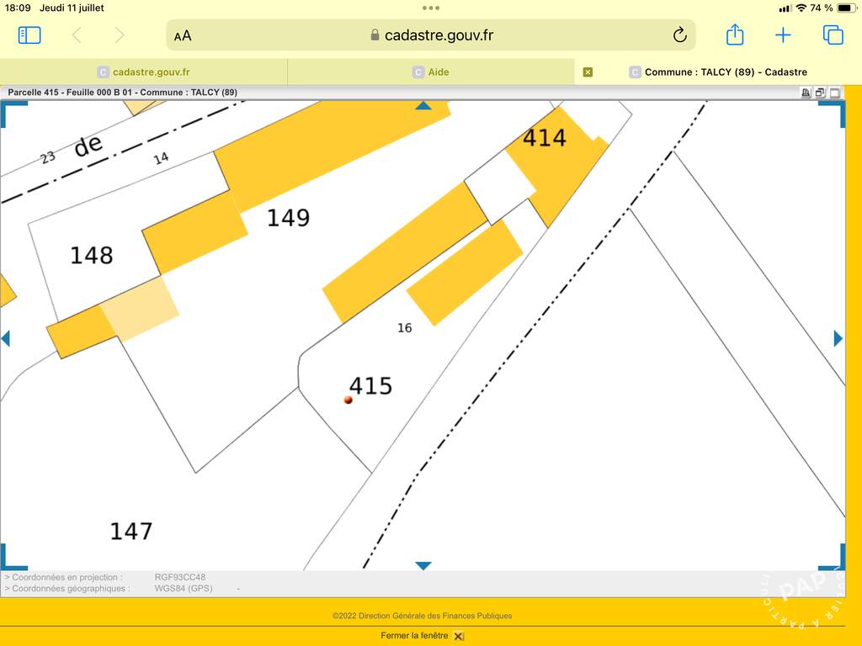Click the WGS84 (GPS) value
Screen dimensions: 862x646
184,589
